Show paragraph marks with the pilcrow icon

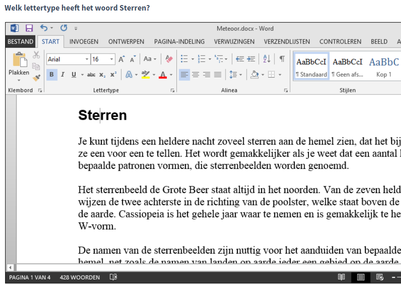pyautogui.click(x=282, y=59)
